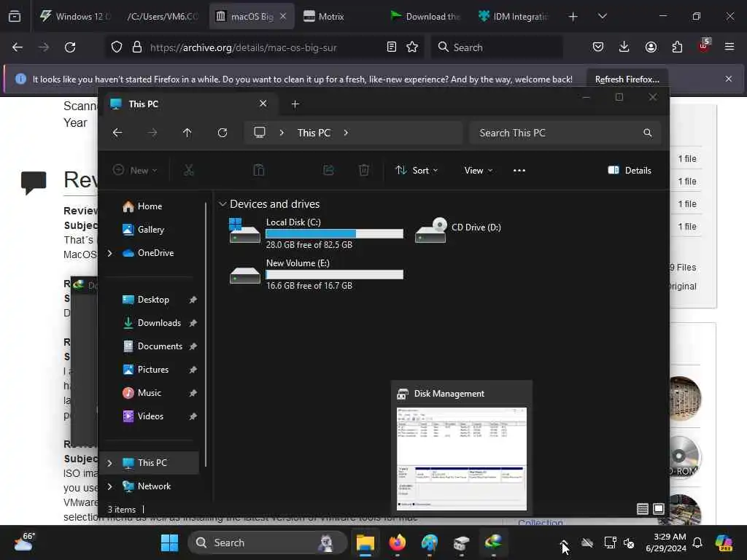Refresh the This PC folder view
747x560 pixels.
[222, 133]
